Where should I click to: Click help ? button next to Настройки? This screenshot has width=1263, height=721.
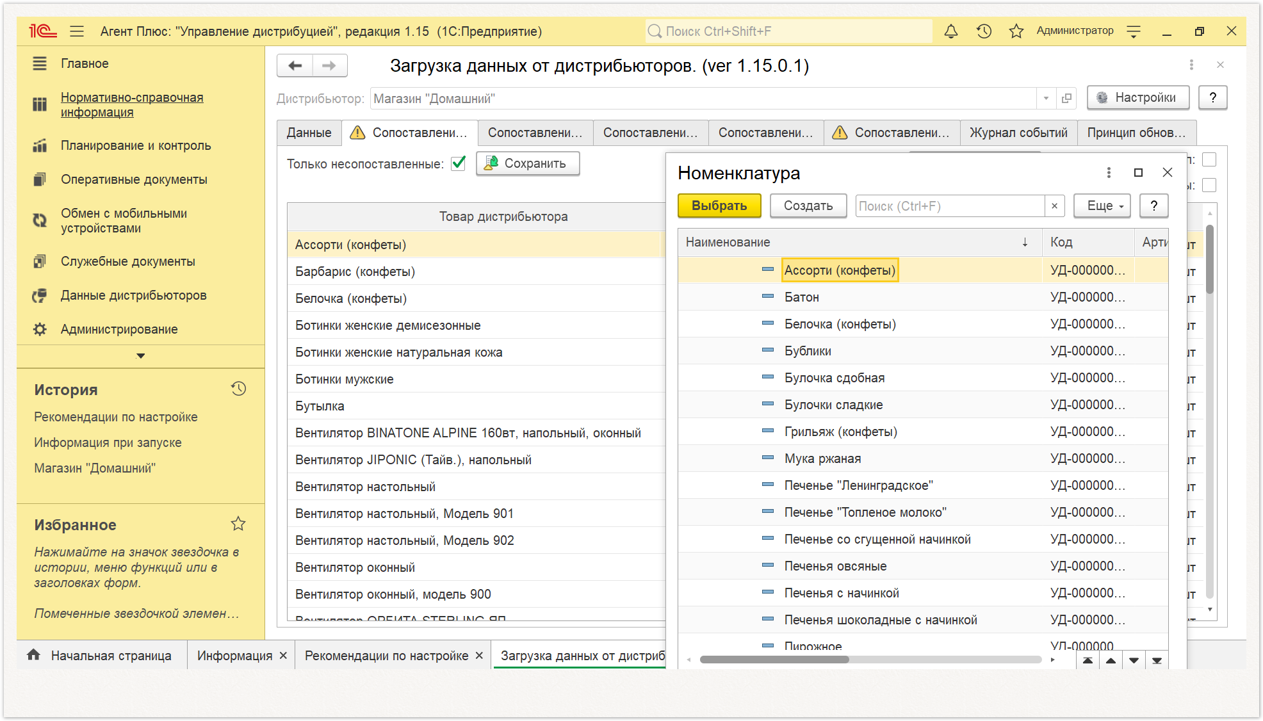tap(1212, 97)
